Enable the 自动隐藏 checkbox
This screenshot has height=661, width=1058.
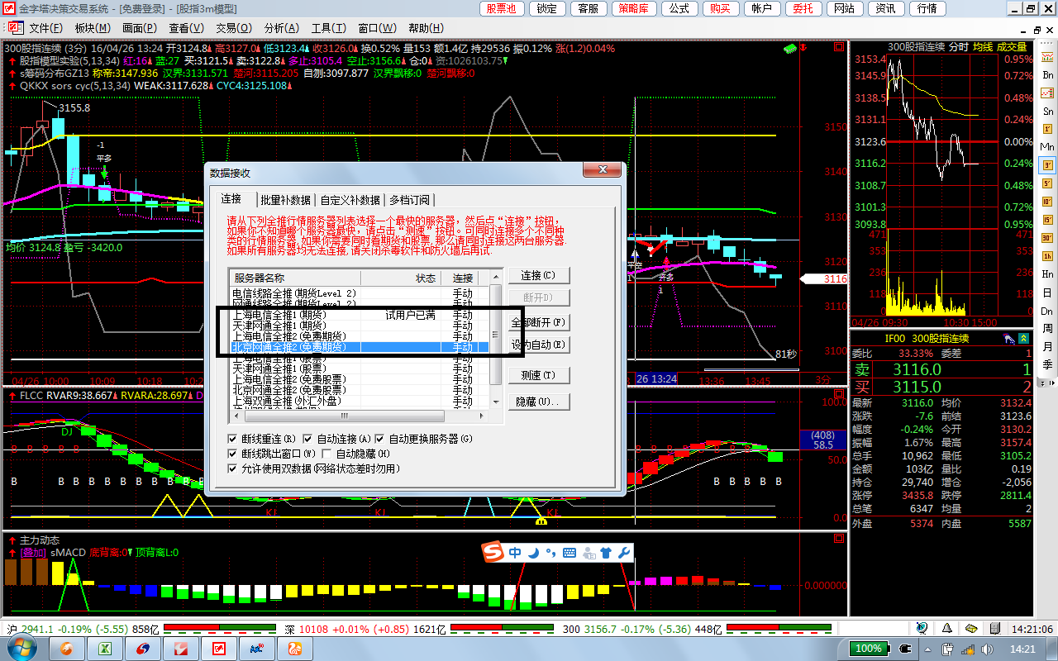point(327,454)
